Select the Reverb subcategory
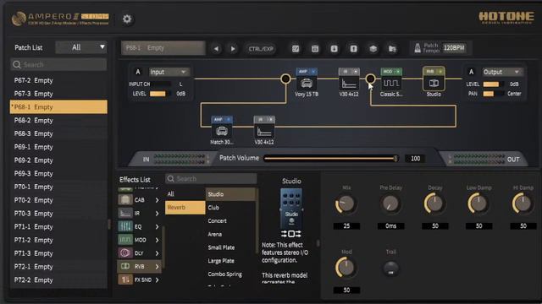The image size is (542, 304). point(185,208)
